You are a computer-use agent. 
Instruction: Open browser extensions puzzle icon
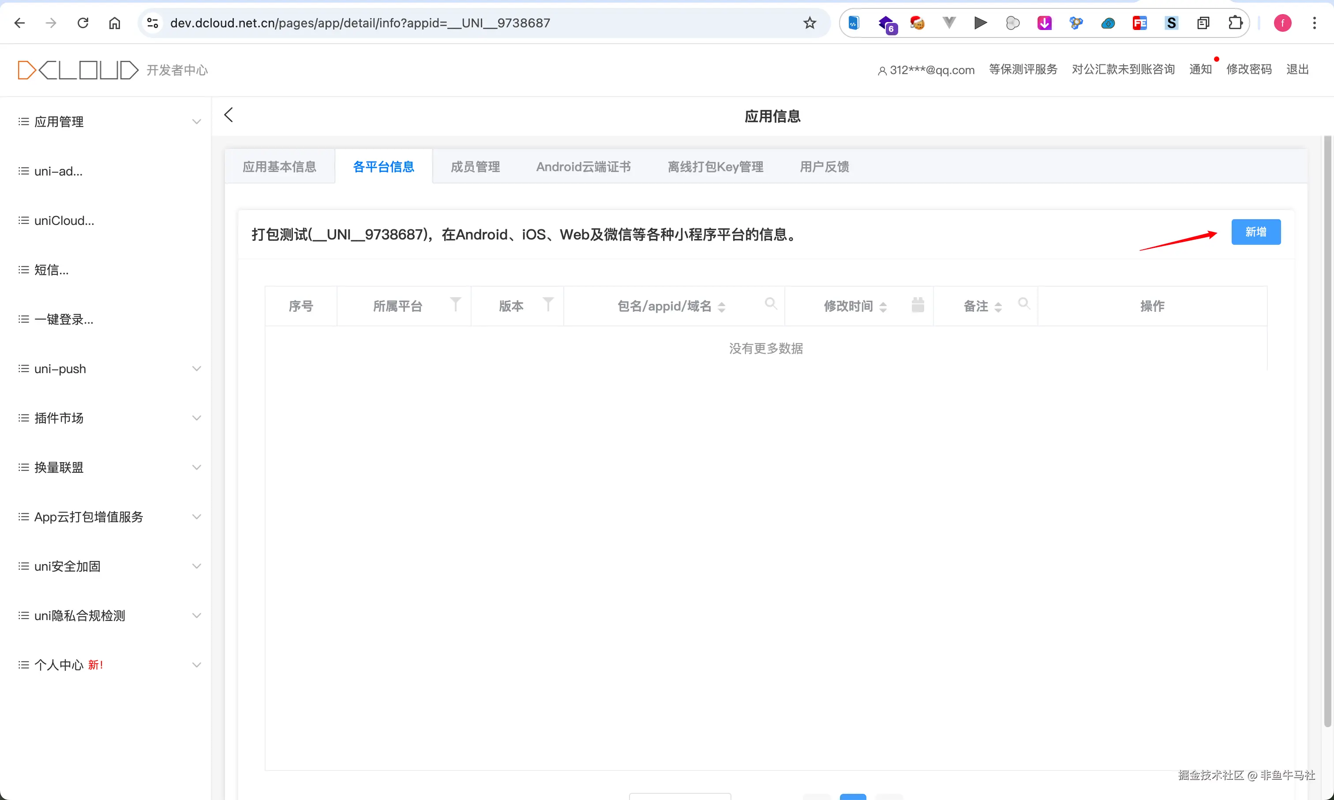pyautogui.click(x=1235, y=22)
